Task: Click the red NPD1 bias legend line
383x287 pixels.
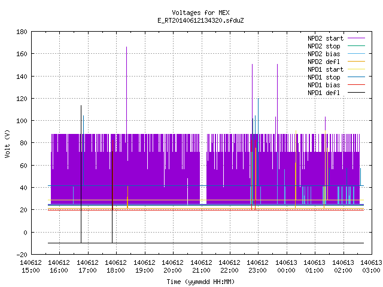Action: [x=356, y=85]
